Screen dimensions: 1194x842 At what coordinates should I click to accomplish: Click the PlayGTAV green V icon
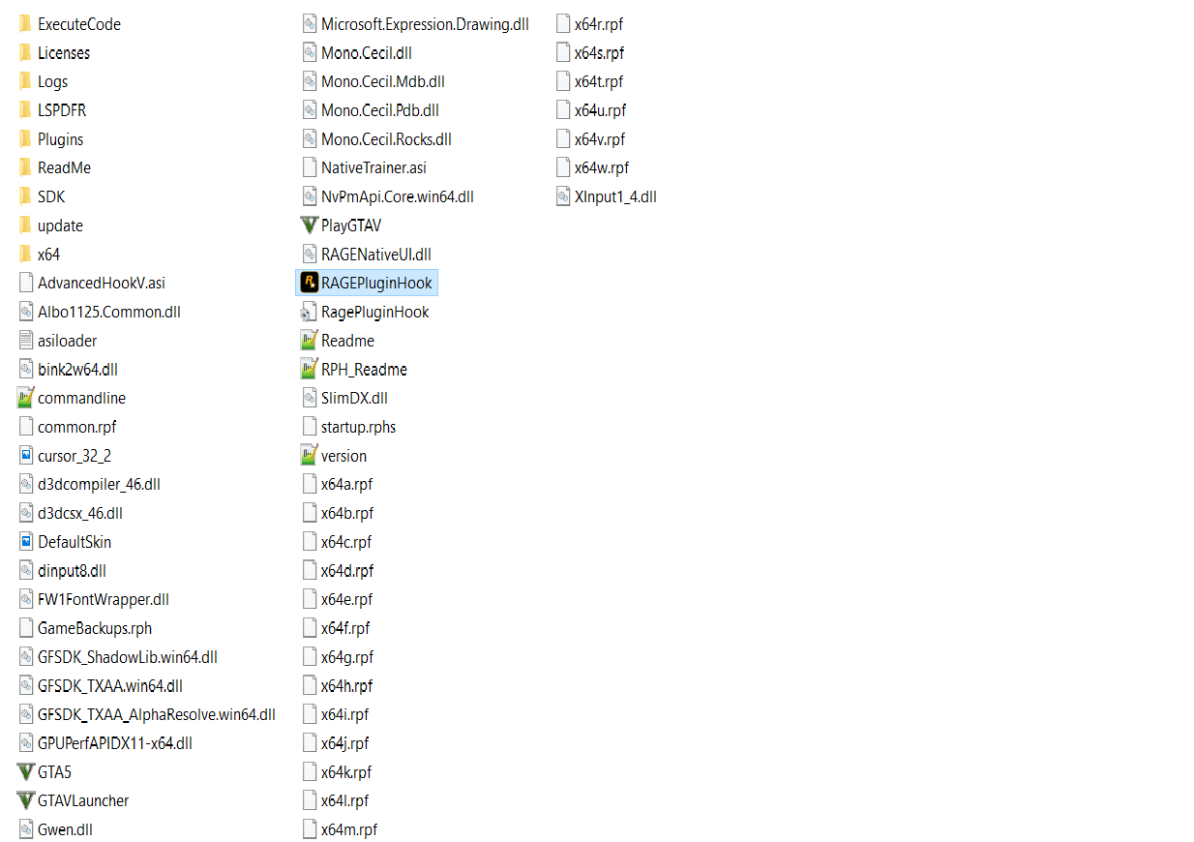pos(310,226)
